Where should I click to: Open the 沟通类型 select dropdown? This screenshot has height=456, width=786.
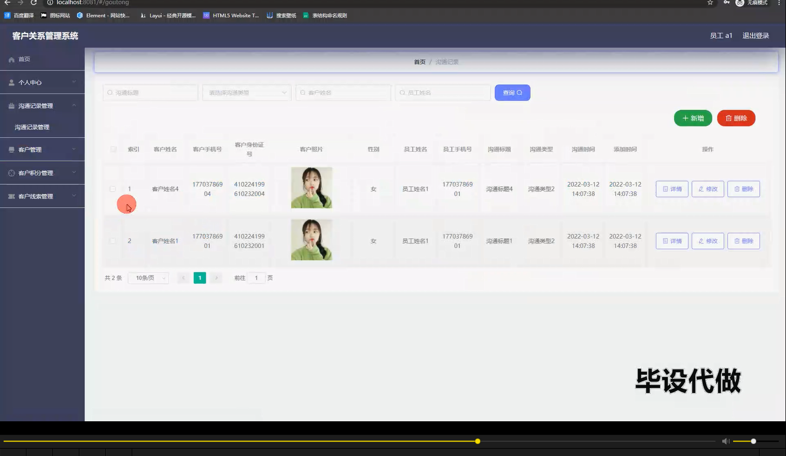click(247, 93)
